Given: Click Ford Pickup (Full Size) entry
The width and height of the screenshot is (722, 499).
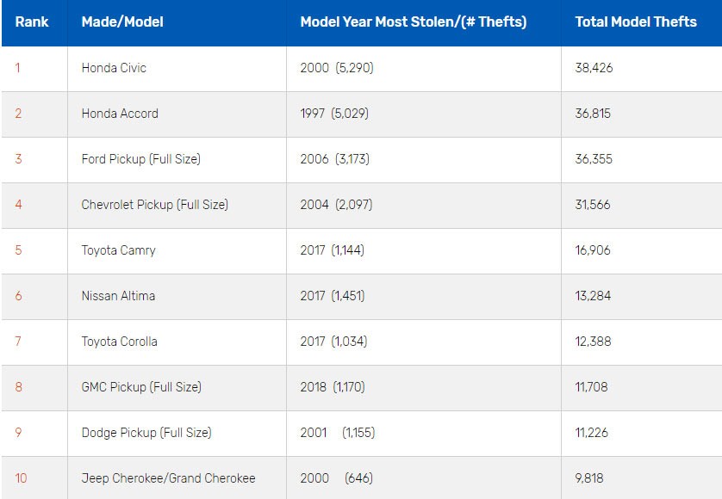Looking at the screenshot, I should point(140,159).
